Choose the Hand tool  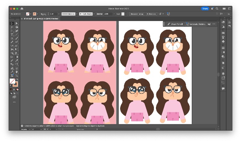coord(17,72)
